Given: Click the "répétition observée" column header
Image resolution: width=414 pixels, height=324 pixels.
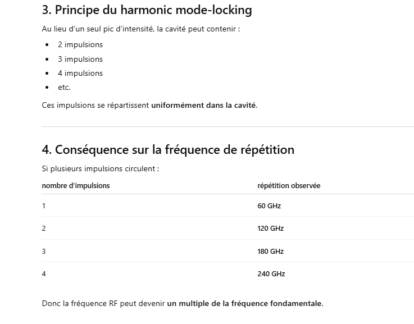Looking at the screenshot, I should tap(289, 186).
